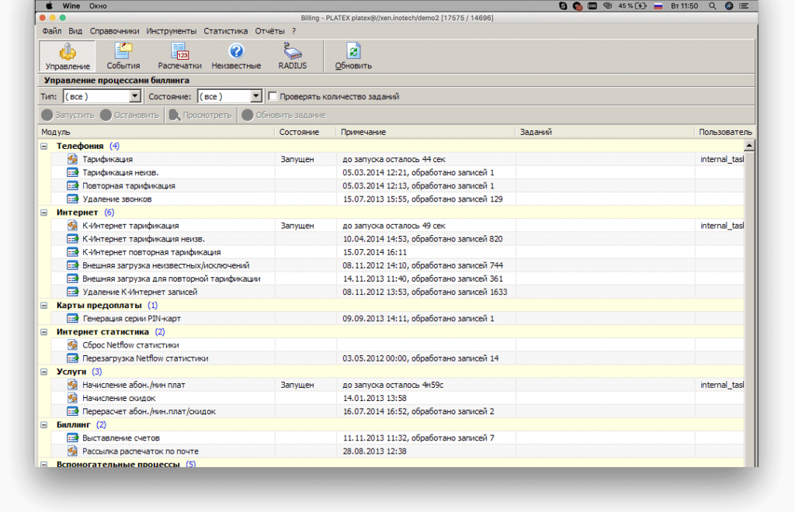Open the Файл menu
The width and height of the screenshot is (795, 512).
tap(52, 31)
